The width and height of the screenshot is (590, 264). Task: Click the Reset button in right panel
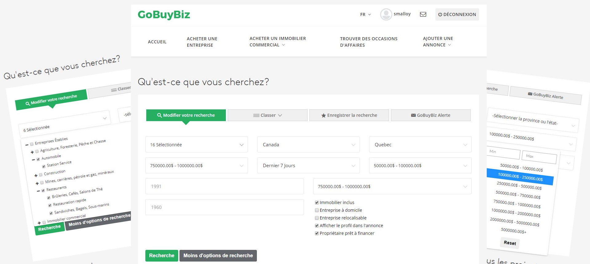click(x=510, y=243)
